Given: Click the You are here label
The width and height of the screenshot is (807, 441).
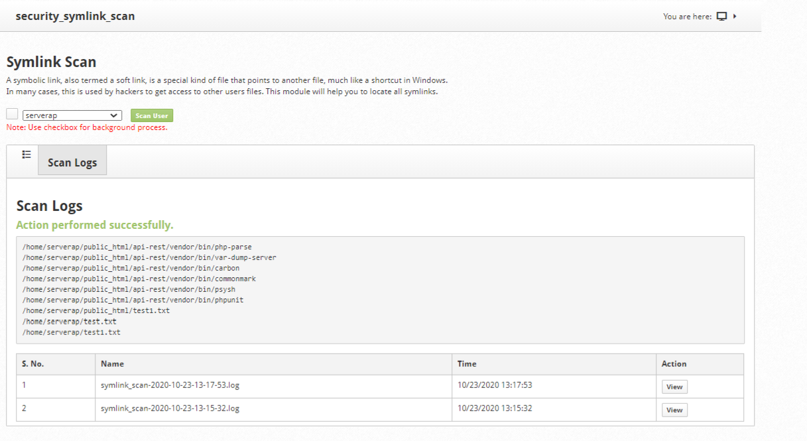Looking at the screenshot, I should 688,17.
